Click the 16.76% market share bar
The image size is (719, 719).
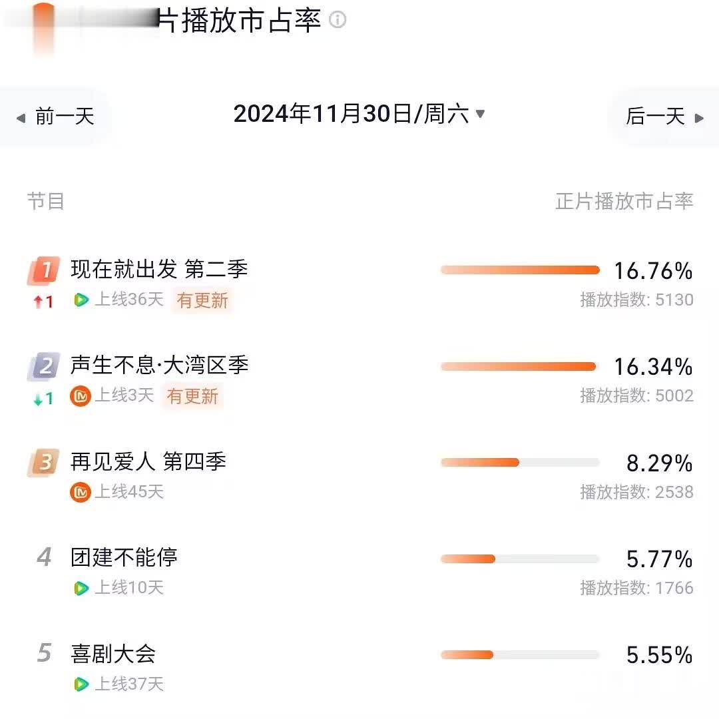click(x=520, y=270)
